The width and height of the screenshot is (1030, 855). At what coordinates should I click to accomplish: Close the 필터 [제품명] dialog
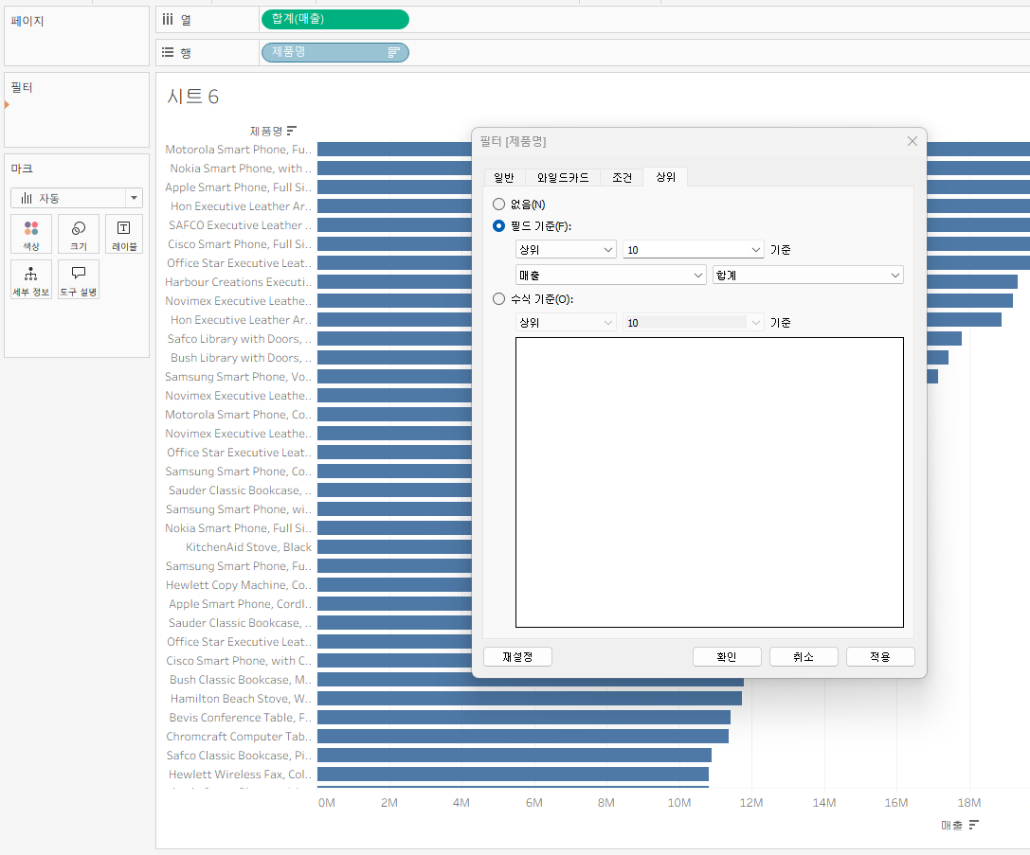click(912, 141)
